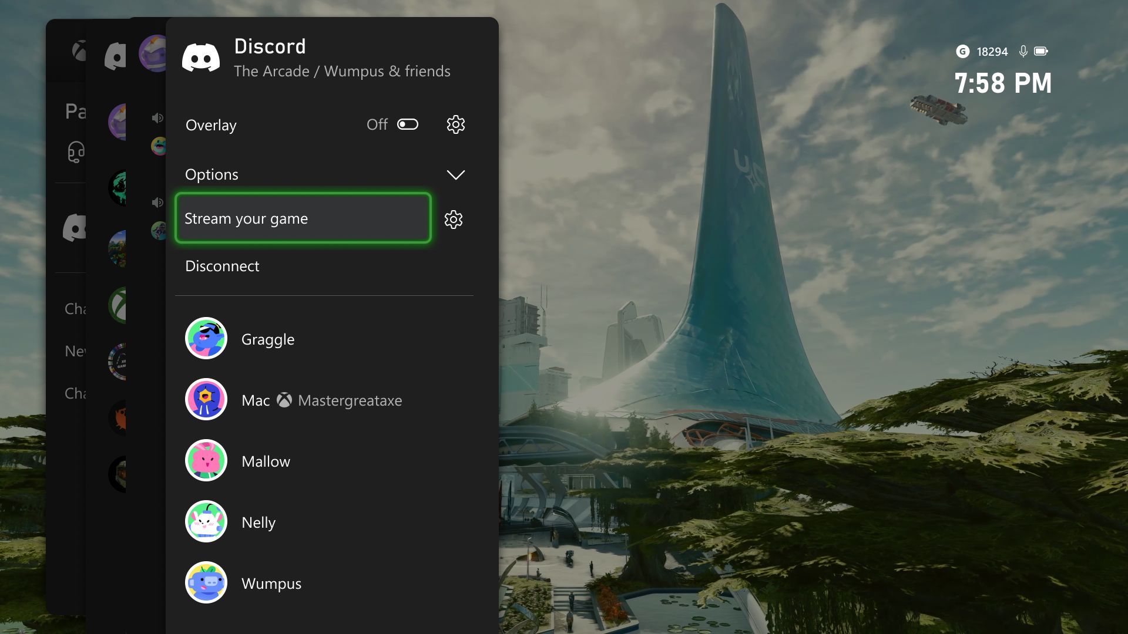Select Graggle user profile icon

206,338
